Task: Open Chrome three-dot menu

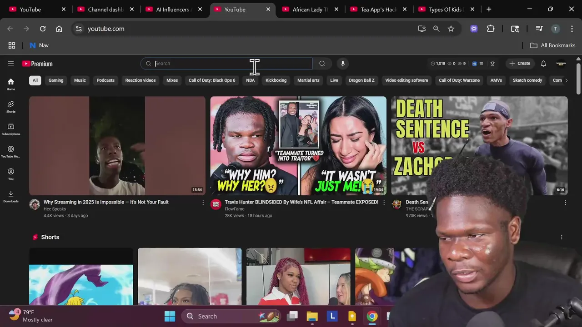Action: point(572,29)
